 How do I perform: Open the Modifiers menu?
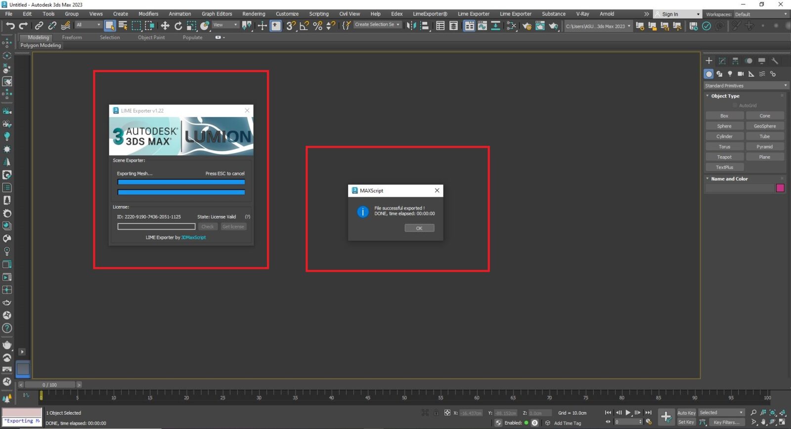coord(148,14)
